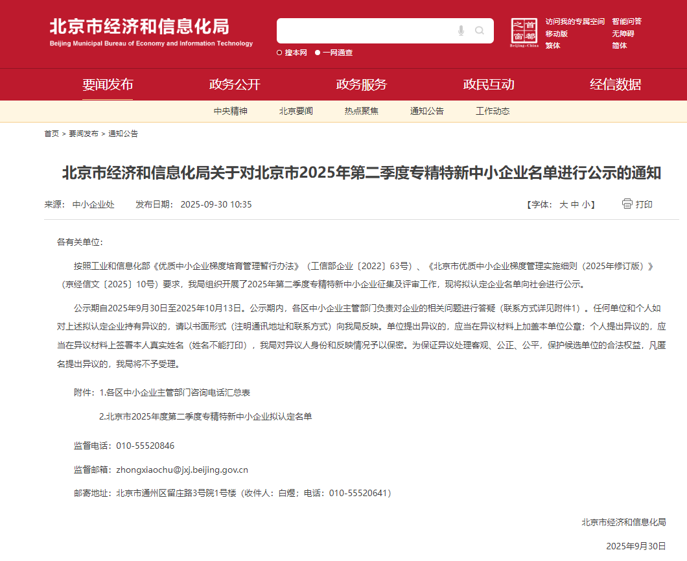
Task: Select the 搜本网 radio option
Action: tap(279, 53)
